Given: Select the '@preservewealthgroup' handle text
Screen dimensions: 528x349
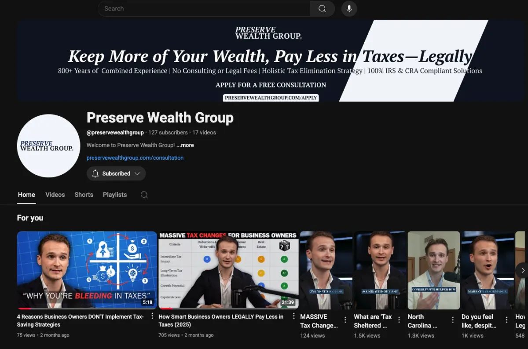Looking at the screenshot, I should coord(115,132).
